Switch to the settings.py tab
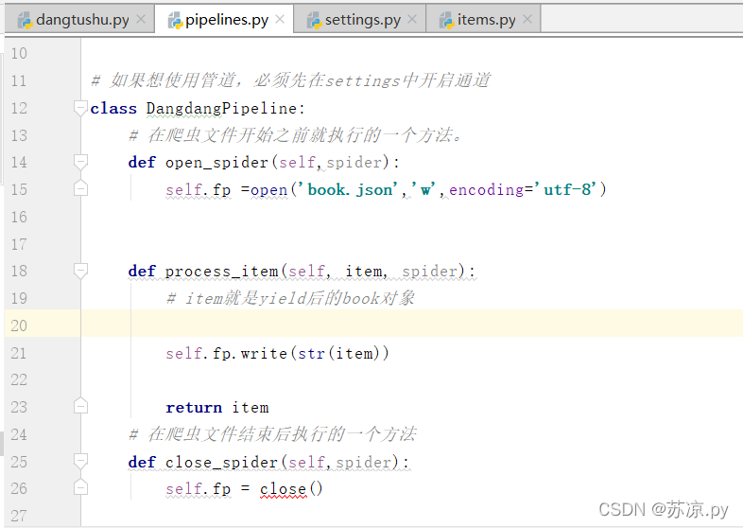Viewport: 743px width, 528px height. [x=362, y=20]
